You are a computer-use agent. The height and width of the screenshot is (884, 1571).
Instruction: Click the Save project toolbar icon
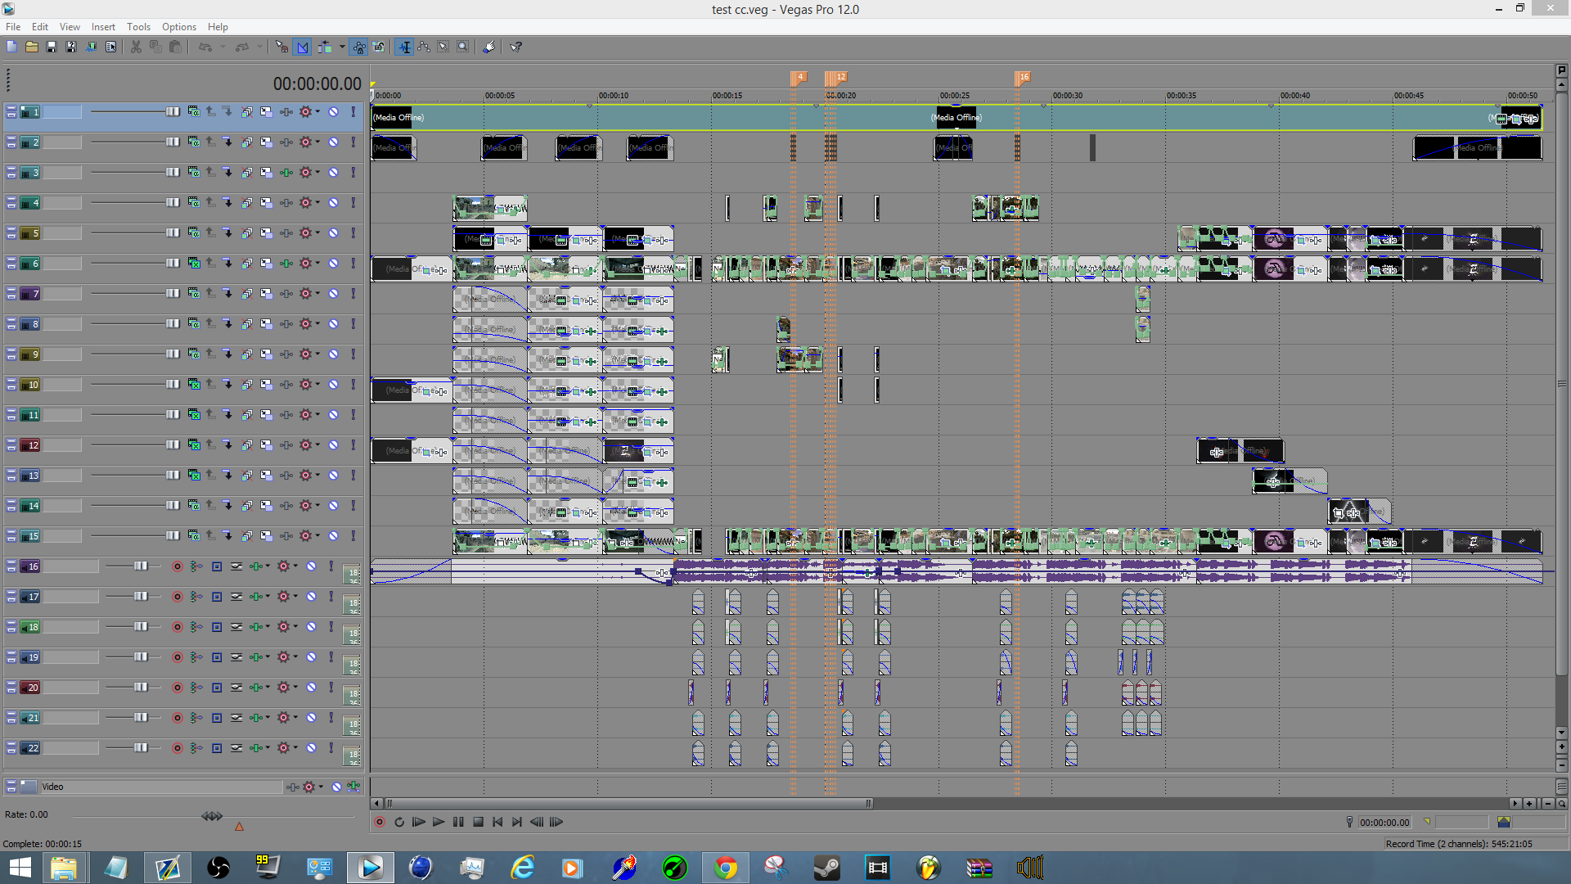click(51, 47)
